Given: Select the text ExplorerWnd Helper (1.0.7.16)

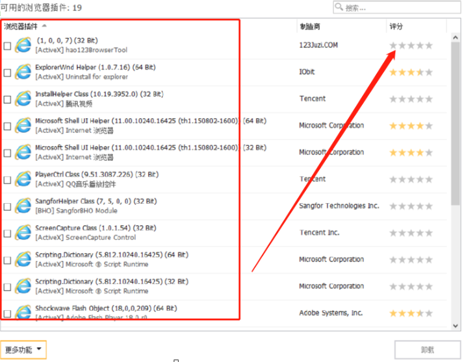Looking at the screenshot, I should (x=83, y=67).
